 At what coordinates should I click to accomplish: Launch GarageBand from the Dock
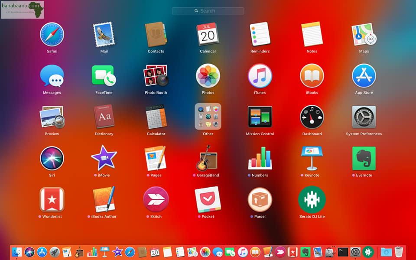point(79,252)
